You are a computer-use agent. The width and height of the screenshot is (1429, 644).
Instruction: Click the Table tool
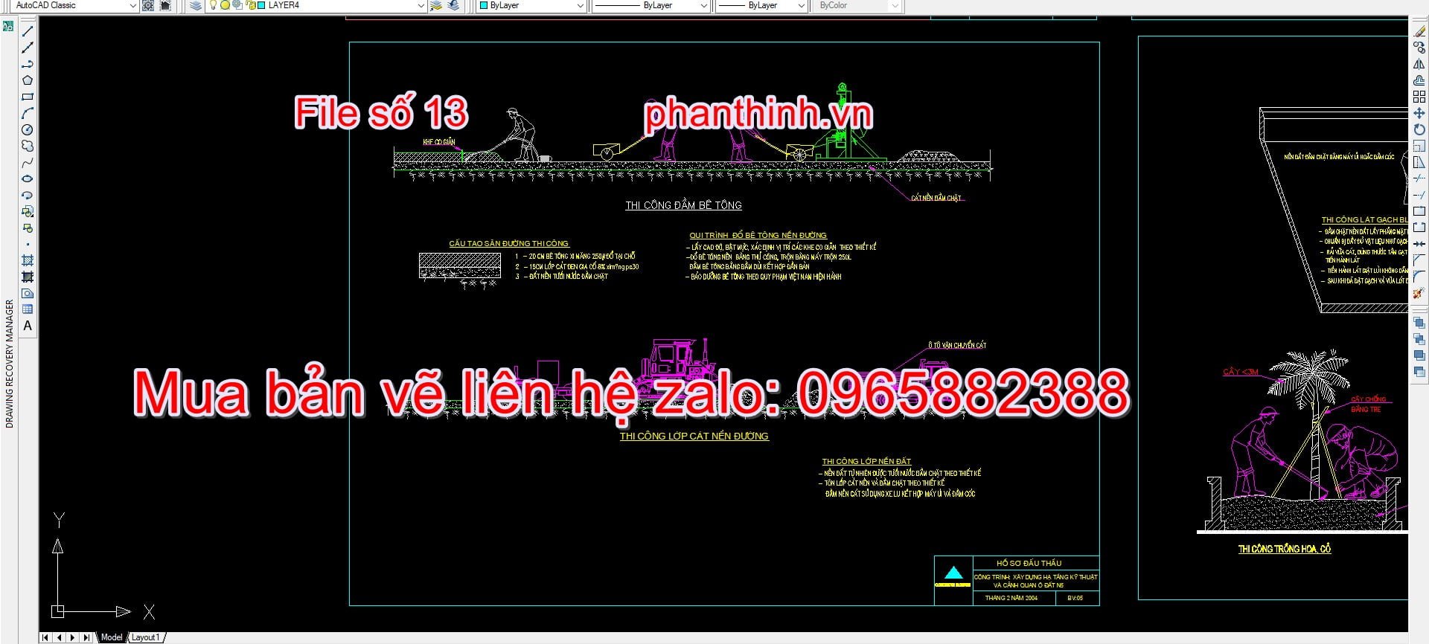[28, 309]
